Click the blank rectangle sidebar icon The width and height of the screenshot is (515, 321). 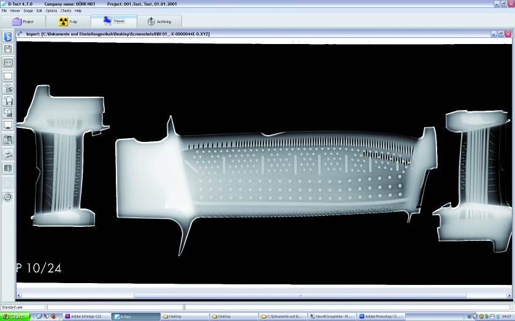8,76
